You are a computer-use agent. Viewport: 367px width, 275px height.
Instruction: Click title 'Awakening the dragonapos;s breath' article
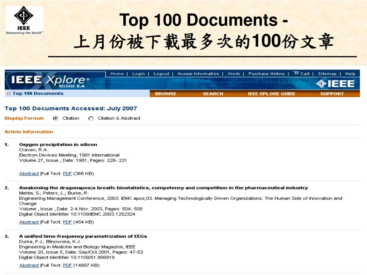coord(163,188)
